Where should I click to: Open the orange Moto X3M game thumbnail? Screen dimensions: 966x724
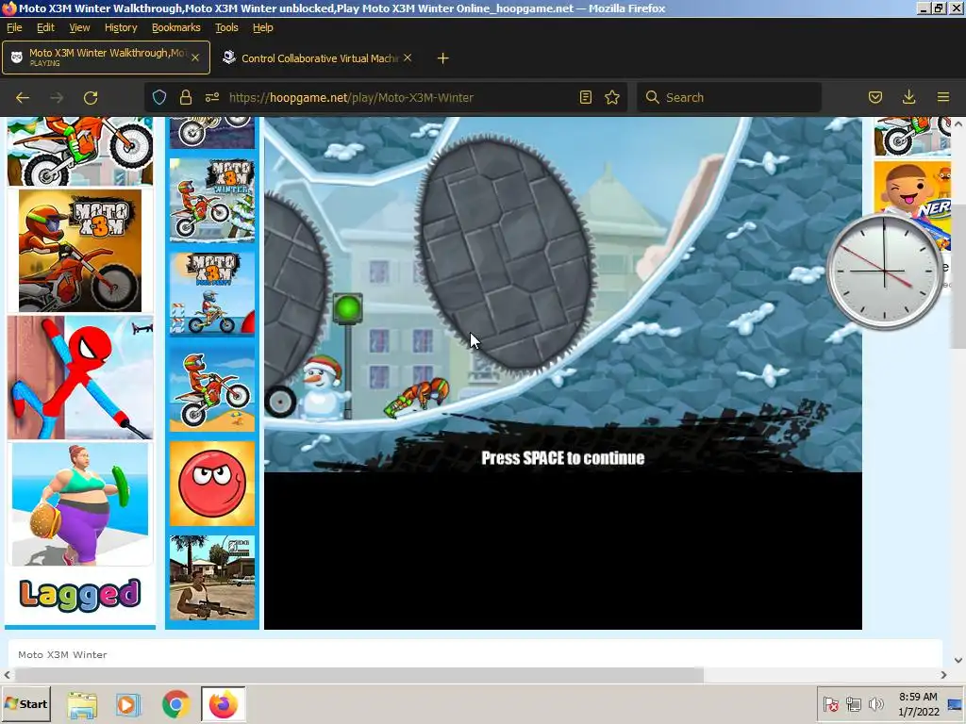coord(80,251)
